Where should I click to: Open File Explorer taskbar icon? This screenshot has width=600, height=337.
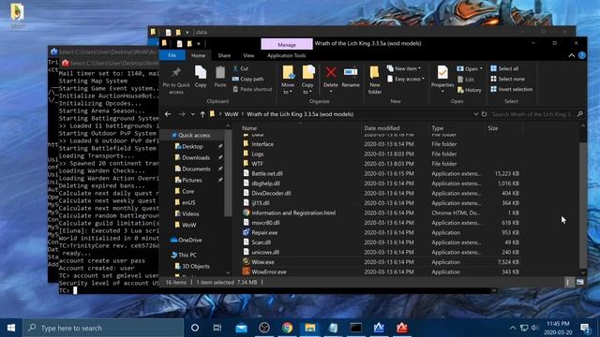pyautogui.click(x=310, y=328)
